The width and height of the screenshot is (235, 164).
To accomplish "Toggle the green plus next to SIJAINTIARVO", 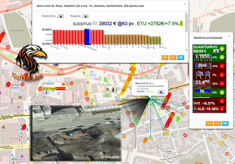I will (x=222, y=49).
